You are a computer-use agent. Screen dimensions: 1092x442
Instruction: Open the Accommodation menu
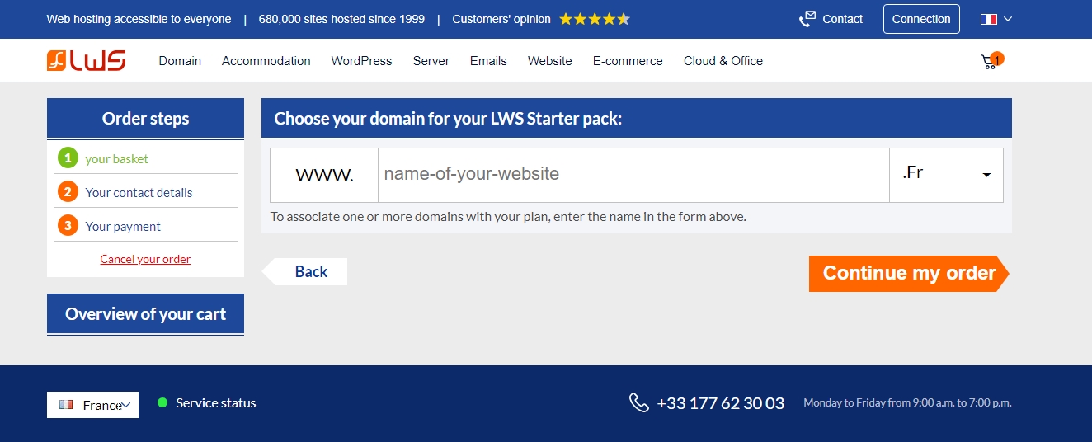coord(266,61)
